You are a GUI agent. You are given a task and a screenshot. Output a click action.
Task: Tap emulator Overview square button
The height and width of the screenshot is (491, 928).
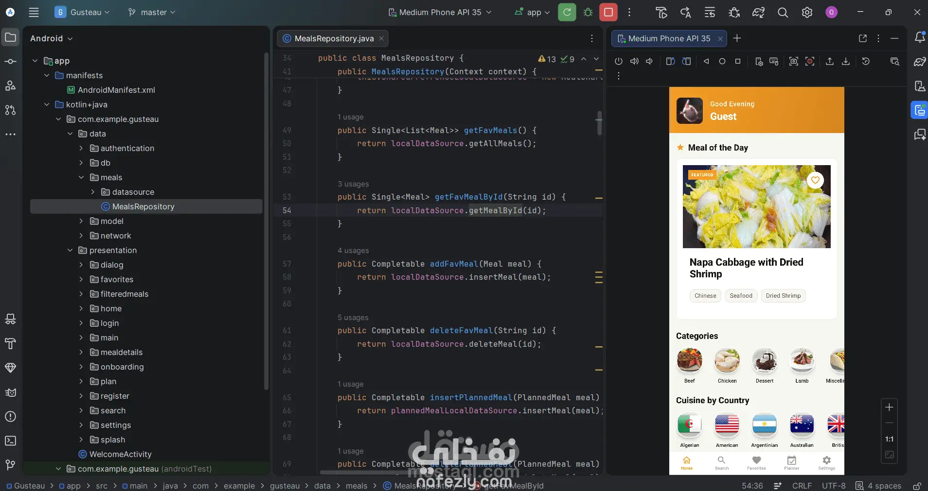(738, 61)
